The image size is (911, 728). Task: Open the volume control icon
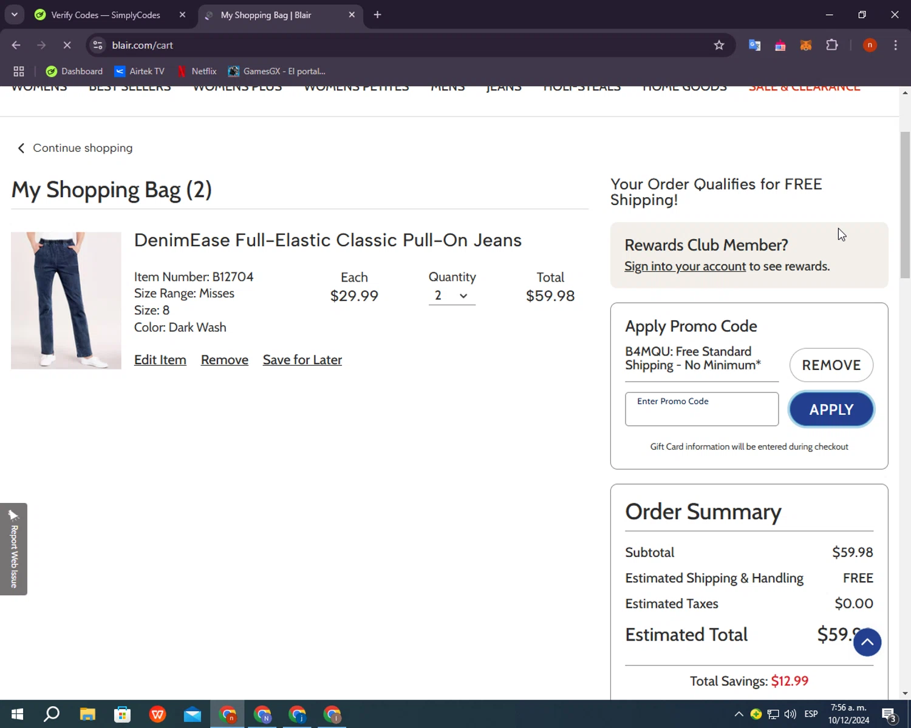(x=790, y=714)
